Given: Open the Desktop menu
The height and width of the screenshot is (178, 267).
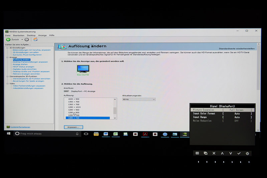Looking at the screenshot, I should [x=31, y=35].
